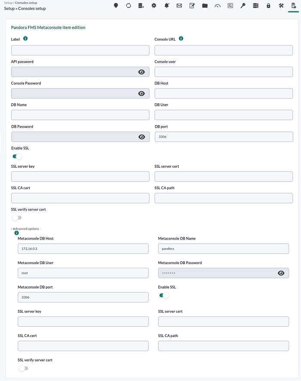
Task: Enable SSL verify server cert under Advanced options
Action: tap(24, 368)
